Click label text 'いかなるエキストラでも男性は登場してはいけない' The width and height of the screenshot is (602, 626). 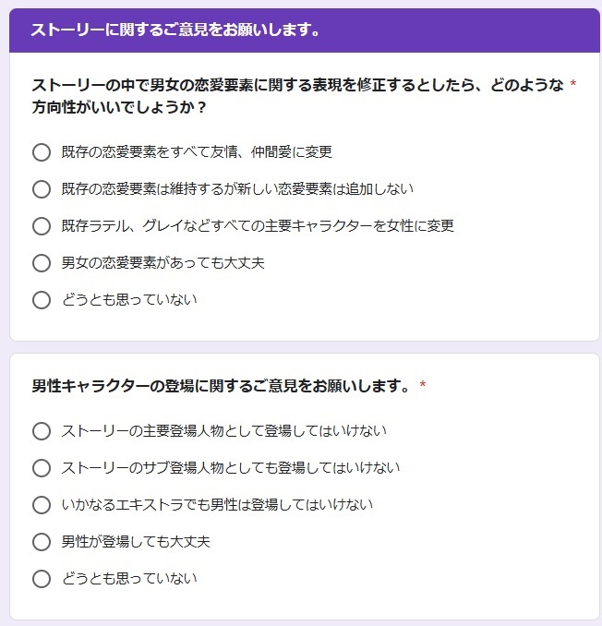click(217, 505)
